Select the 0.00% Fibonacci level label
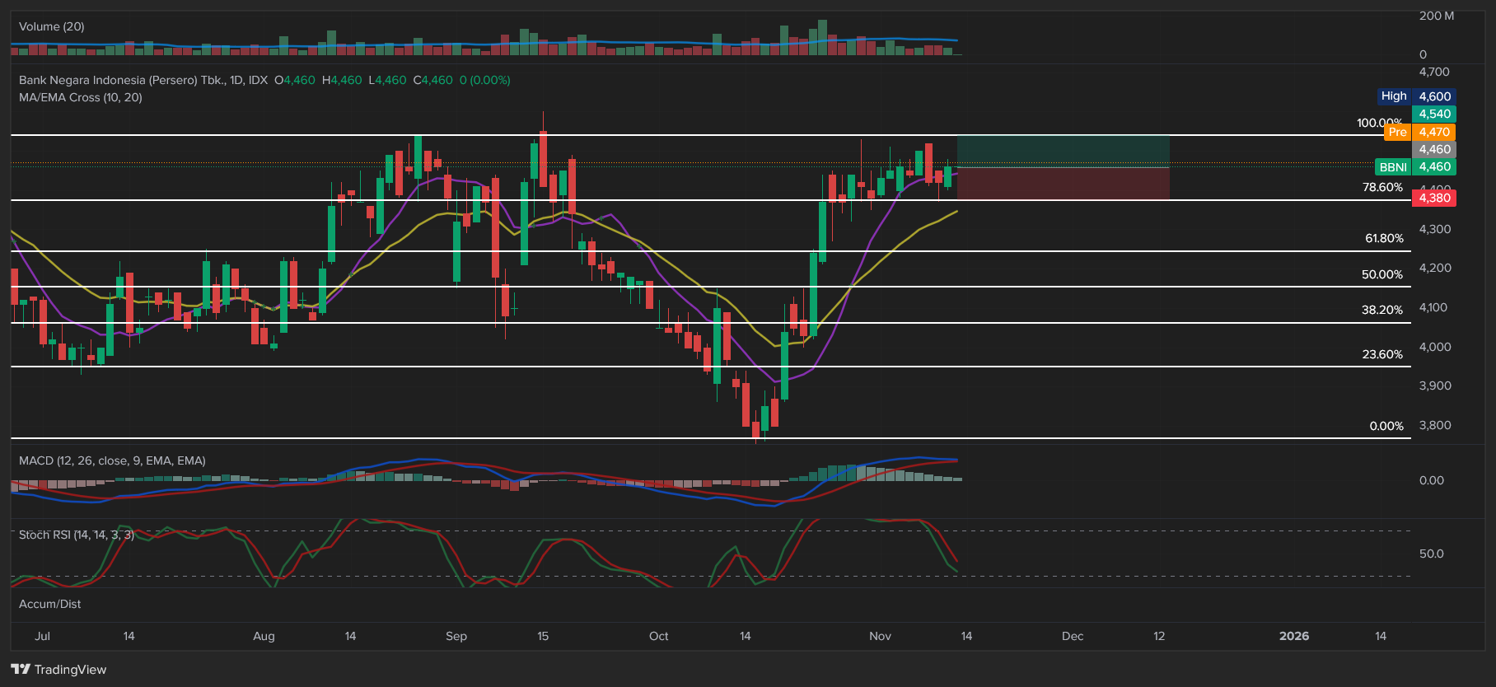The width and height of the screenshot is (1496, 687). point(1386,426)
